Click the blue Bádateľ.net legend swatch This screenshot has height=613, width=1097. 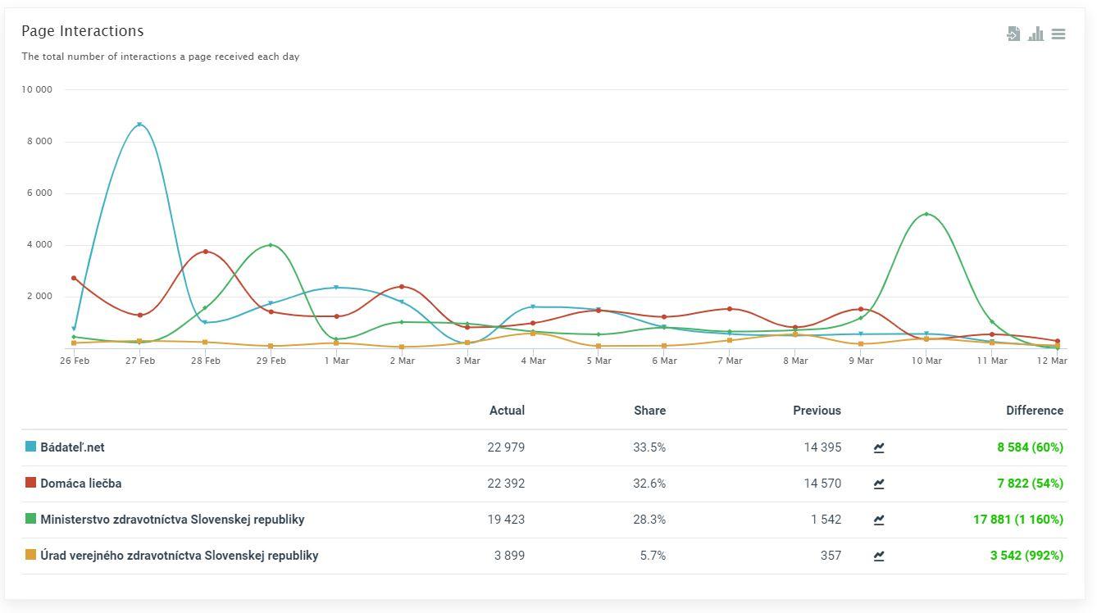click(x=31, y=447)
